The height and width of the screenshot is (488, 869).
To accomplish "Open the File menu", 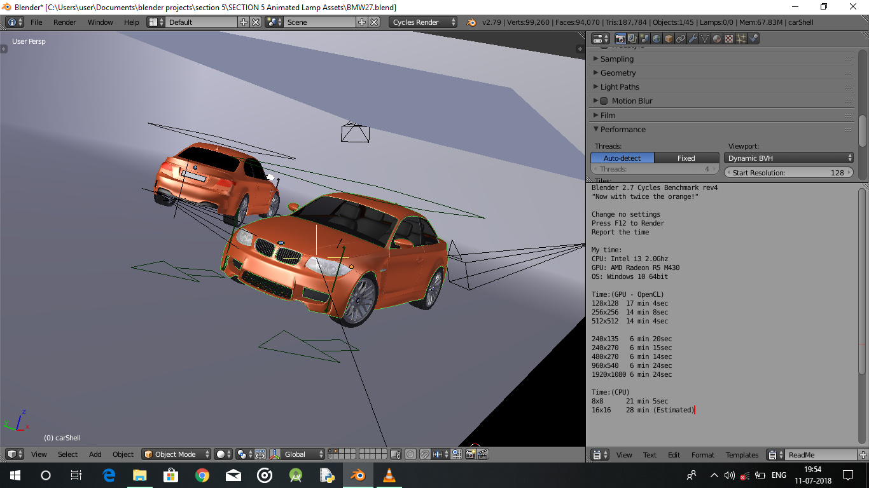I will pyautogui.click(x=36, y=22).
